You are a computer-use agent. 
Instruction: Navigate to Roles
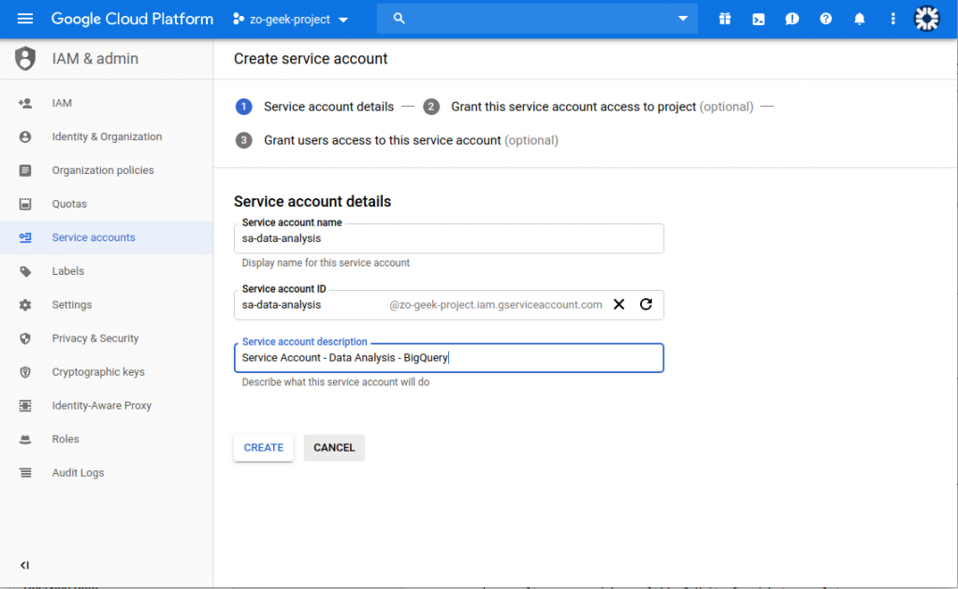[107, 438]
